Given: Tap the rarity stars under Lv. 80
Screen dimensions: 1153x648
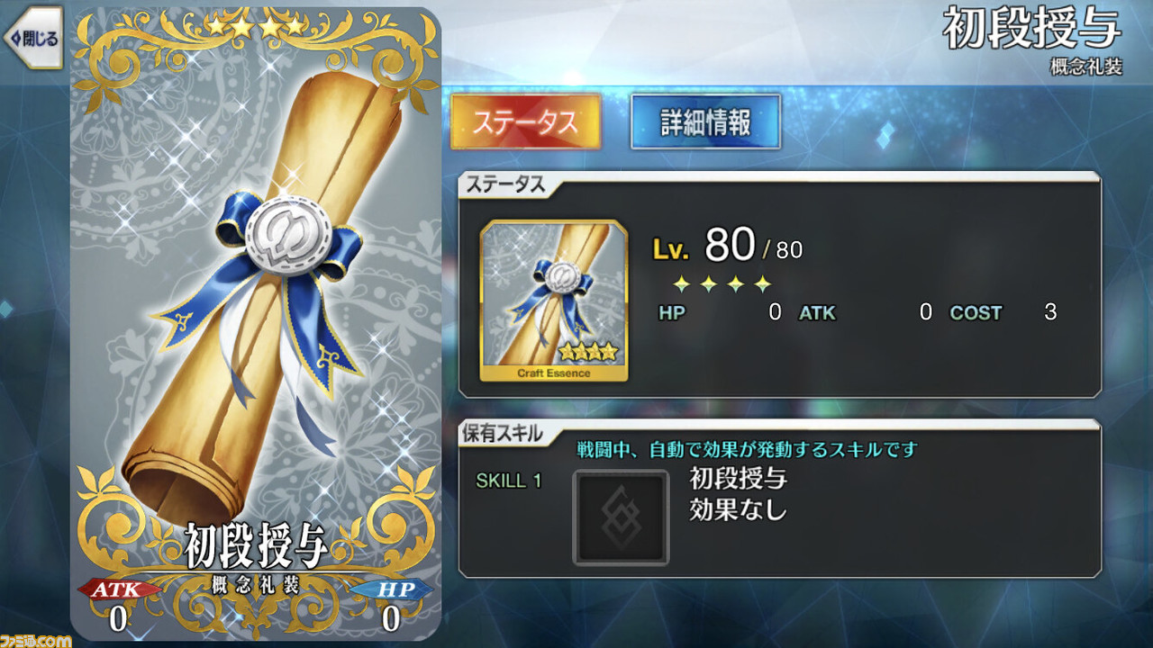Looking at the screenshot, I should (x=722, y=285).
